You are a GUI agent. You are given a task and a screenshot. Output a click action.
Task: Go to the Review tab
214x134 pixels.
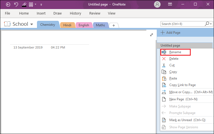(95, 13)
